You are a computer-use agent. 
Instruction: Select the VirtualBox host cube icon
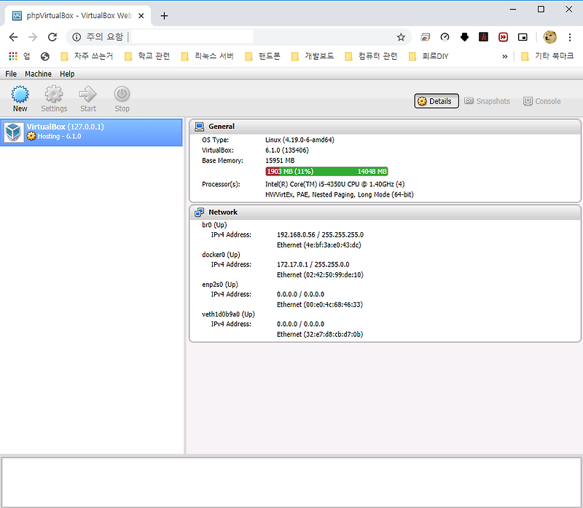point(14,132)
